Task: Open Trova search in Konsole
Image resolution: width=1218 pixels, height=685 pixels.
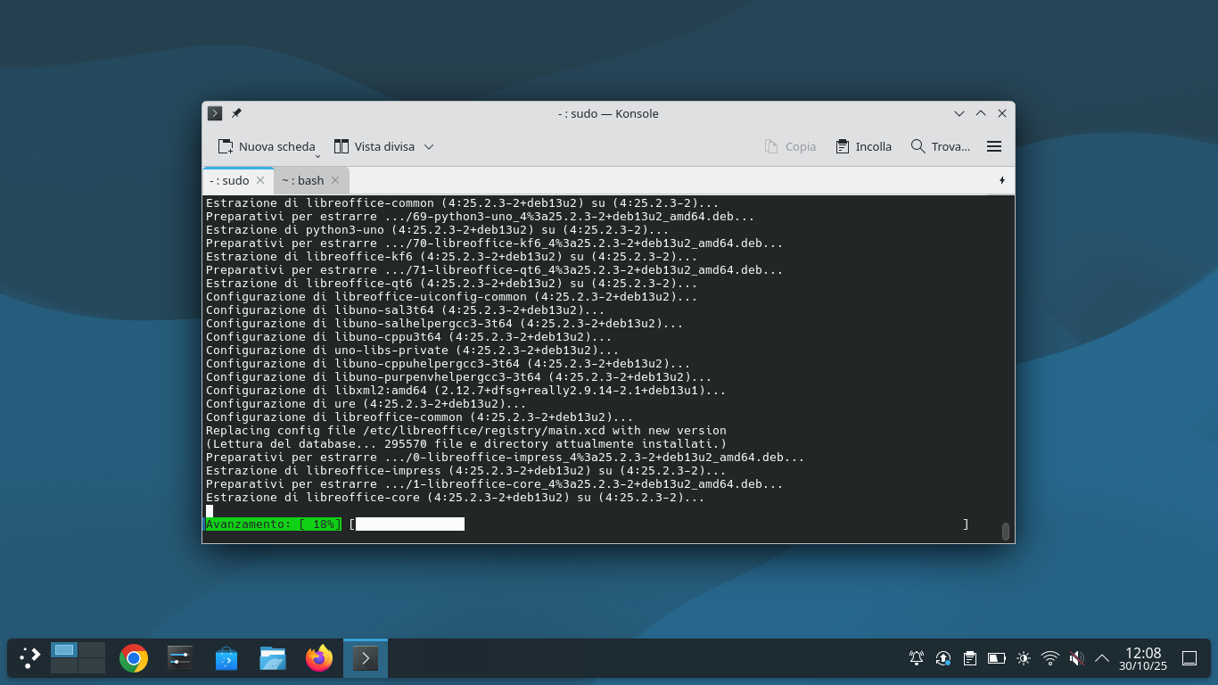Action: tap(938, 146)
